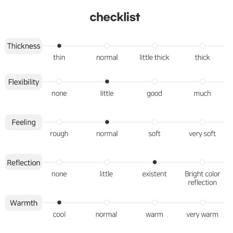The height and width of the screenshot is (233, 233).
Task: Select the existent Reflection dot
Action: tap(155, 162)
